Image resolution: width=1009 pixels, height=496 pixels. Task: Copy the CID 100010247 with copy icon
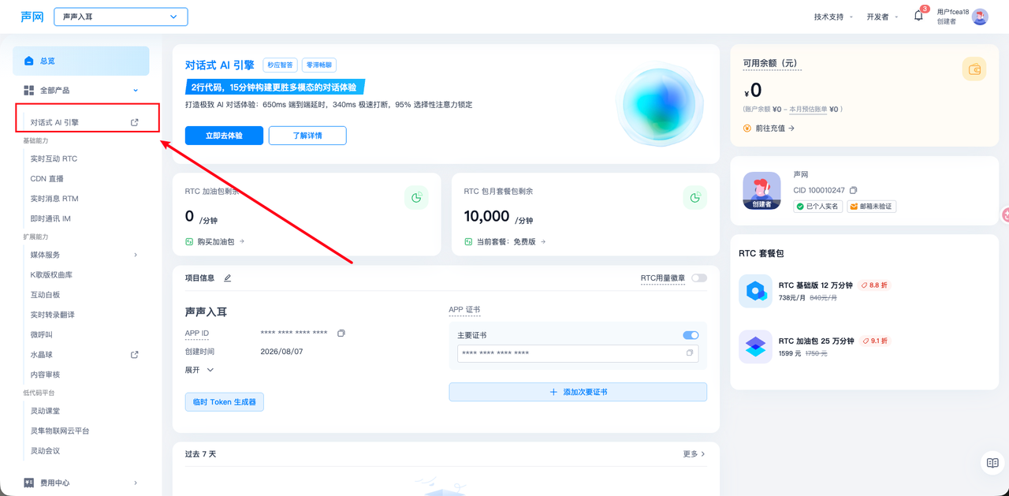[853, 190]
